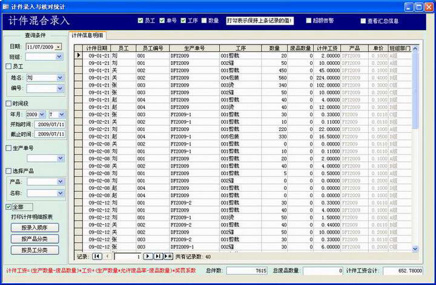This screenshot has height=285, width=436.
Task: Check the 员工 filter checkbox in sidebar
Action: [x=8, y=66]
